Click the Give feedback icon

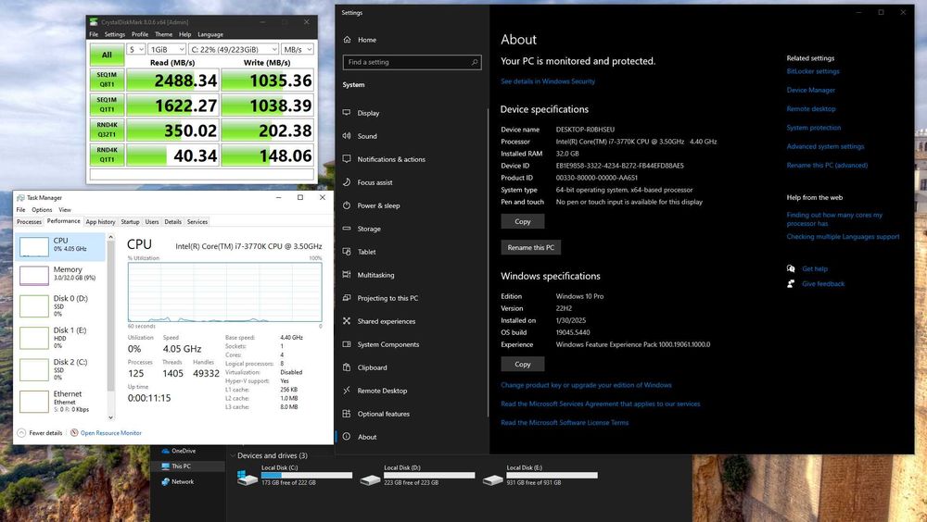coord(791,283)
